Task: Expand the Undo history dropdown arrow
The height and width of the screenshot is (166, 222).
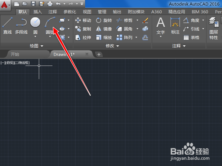Action: point(64,4)
